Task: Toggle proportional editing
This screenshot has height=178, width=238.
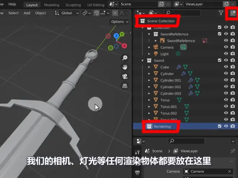Action: [x=115, y=13]
